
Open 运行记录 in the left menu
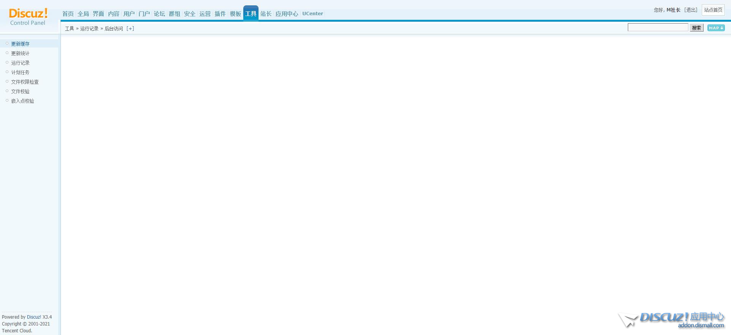(x=20, y=63)
